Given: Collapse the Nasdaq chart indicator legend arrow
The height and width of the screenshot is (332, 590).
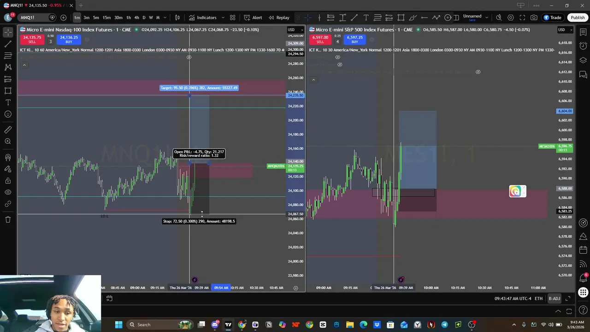Looking at the screenshot, I should coord(24,65).
